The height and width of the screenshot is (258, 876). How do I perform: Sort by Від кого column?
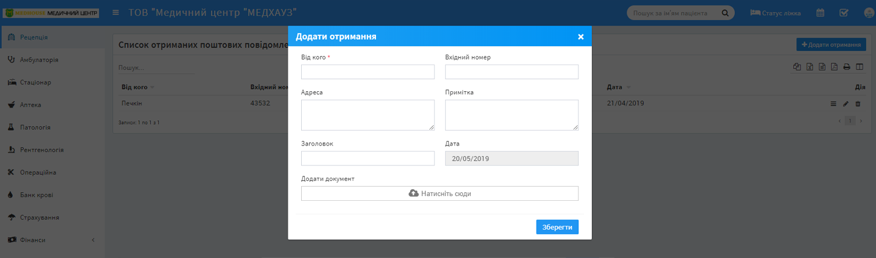(137, 87)
